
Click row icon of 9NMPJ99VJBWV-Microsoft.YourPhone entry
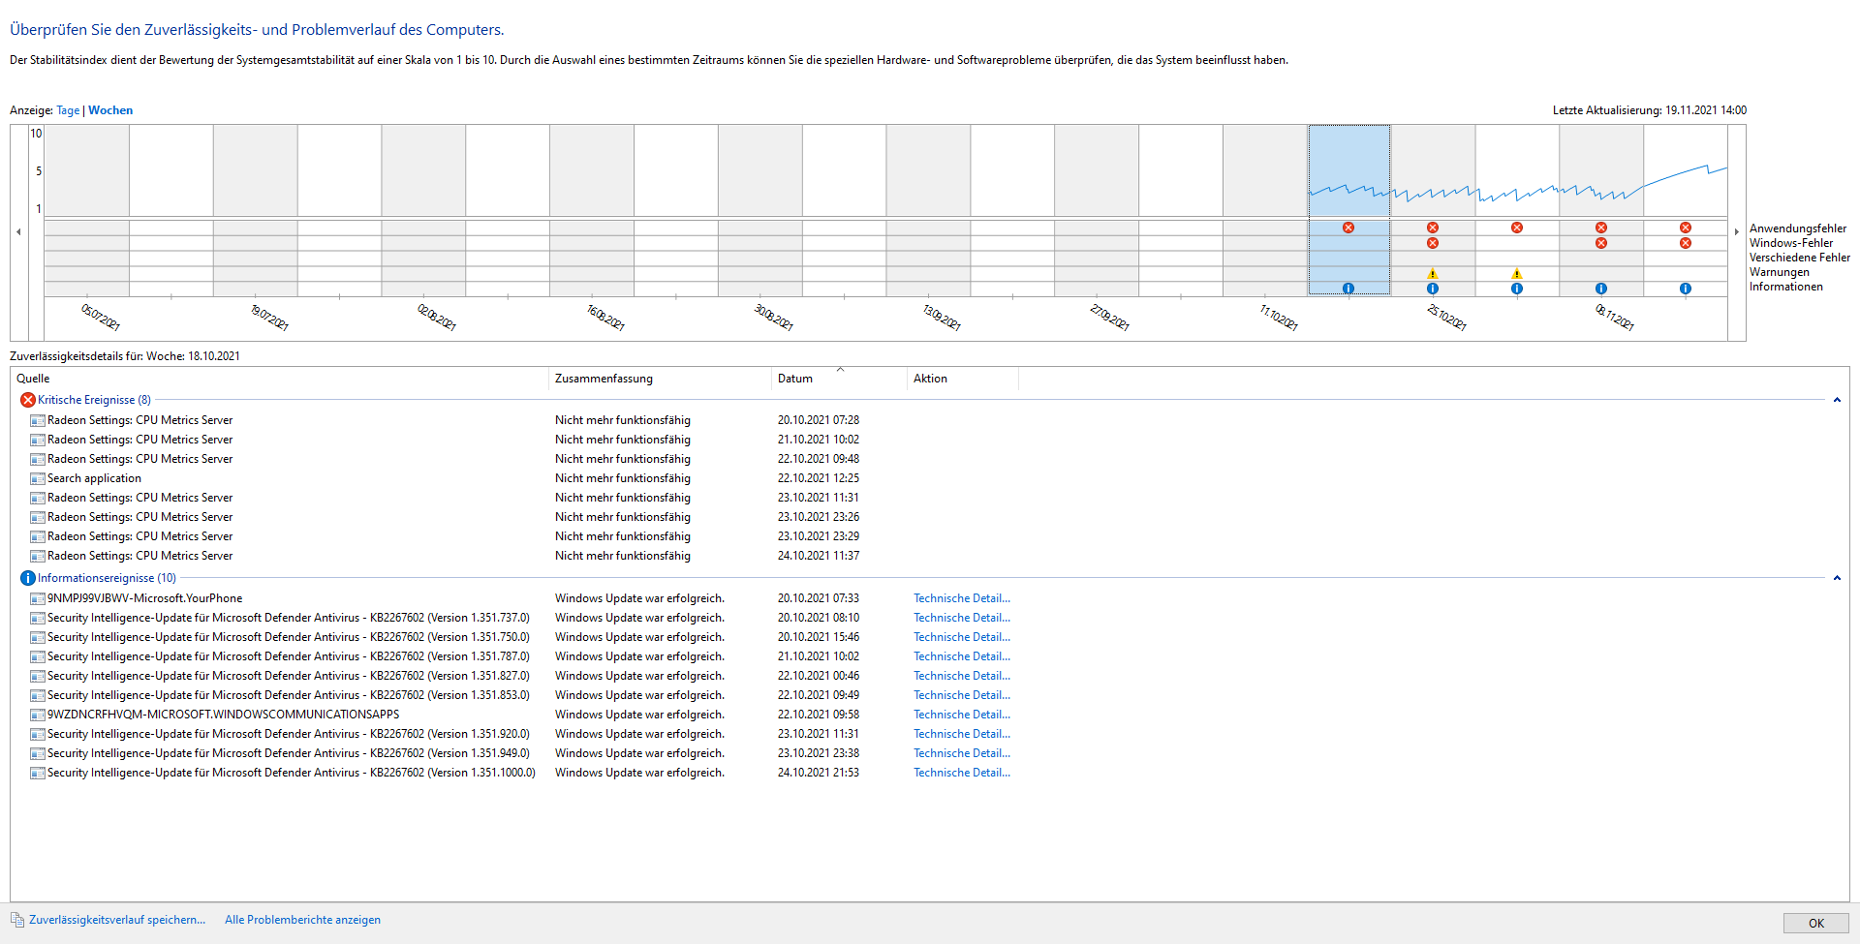[38, 598]
